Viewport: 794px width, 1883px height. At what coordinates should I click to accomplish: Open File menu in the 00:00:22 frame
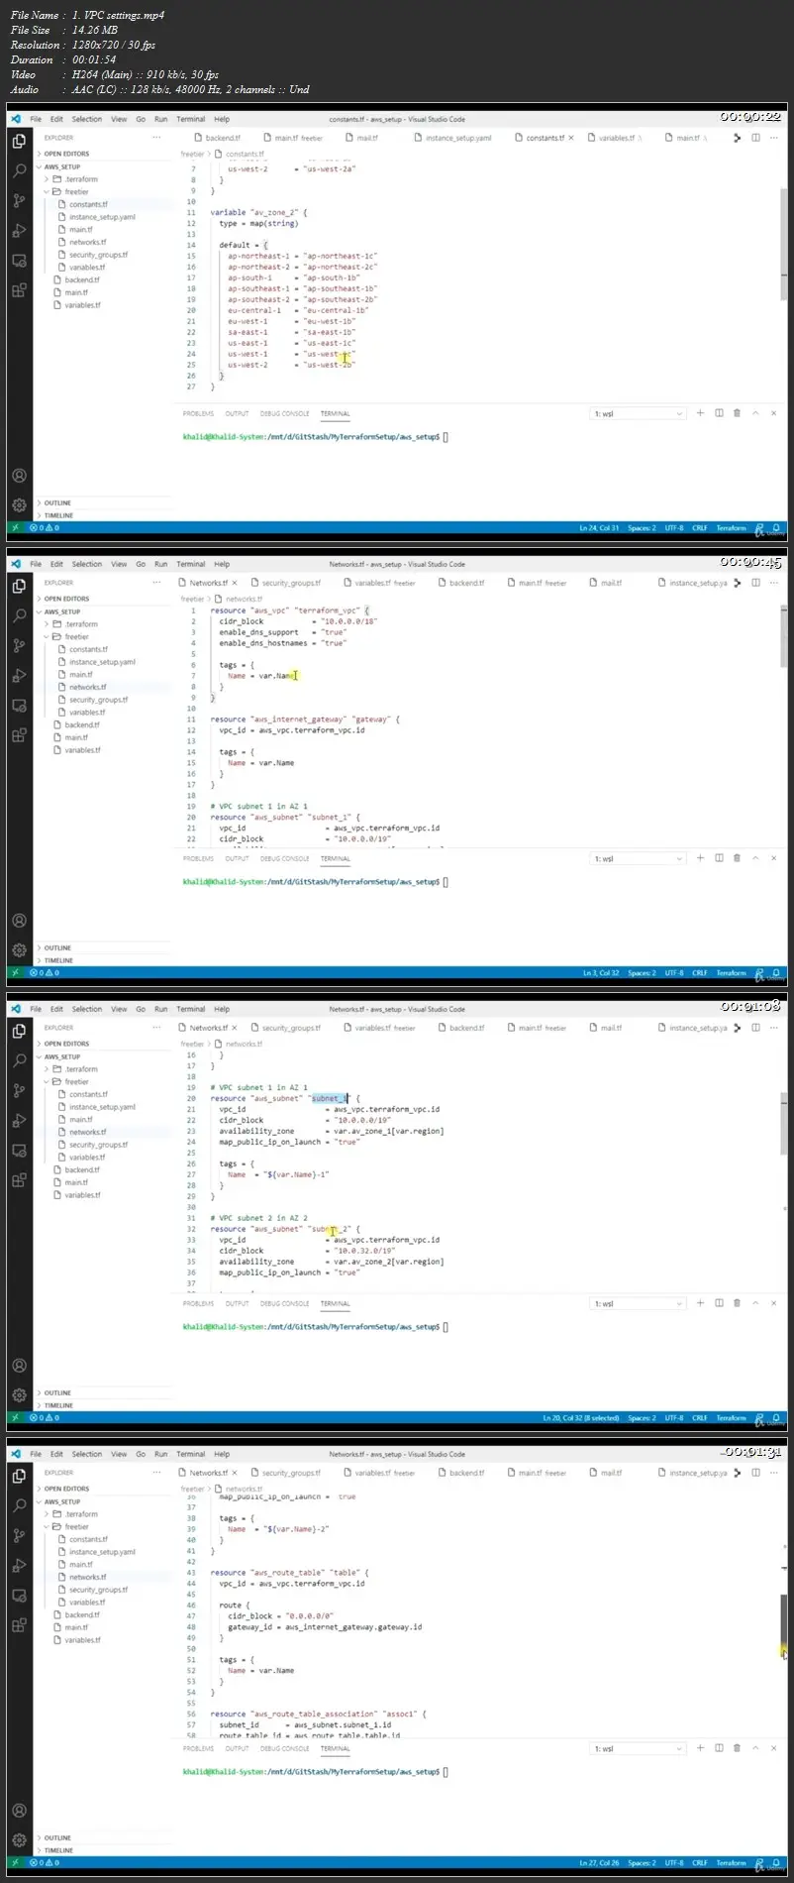(36, 119)
